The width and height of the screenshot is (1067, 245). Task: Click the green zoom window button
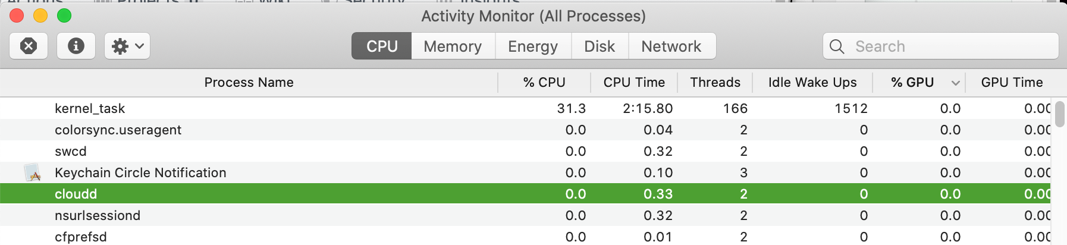point(64,16)
